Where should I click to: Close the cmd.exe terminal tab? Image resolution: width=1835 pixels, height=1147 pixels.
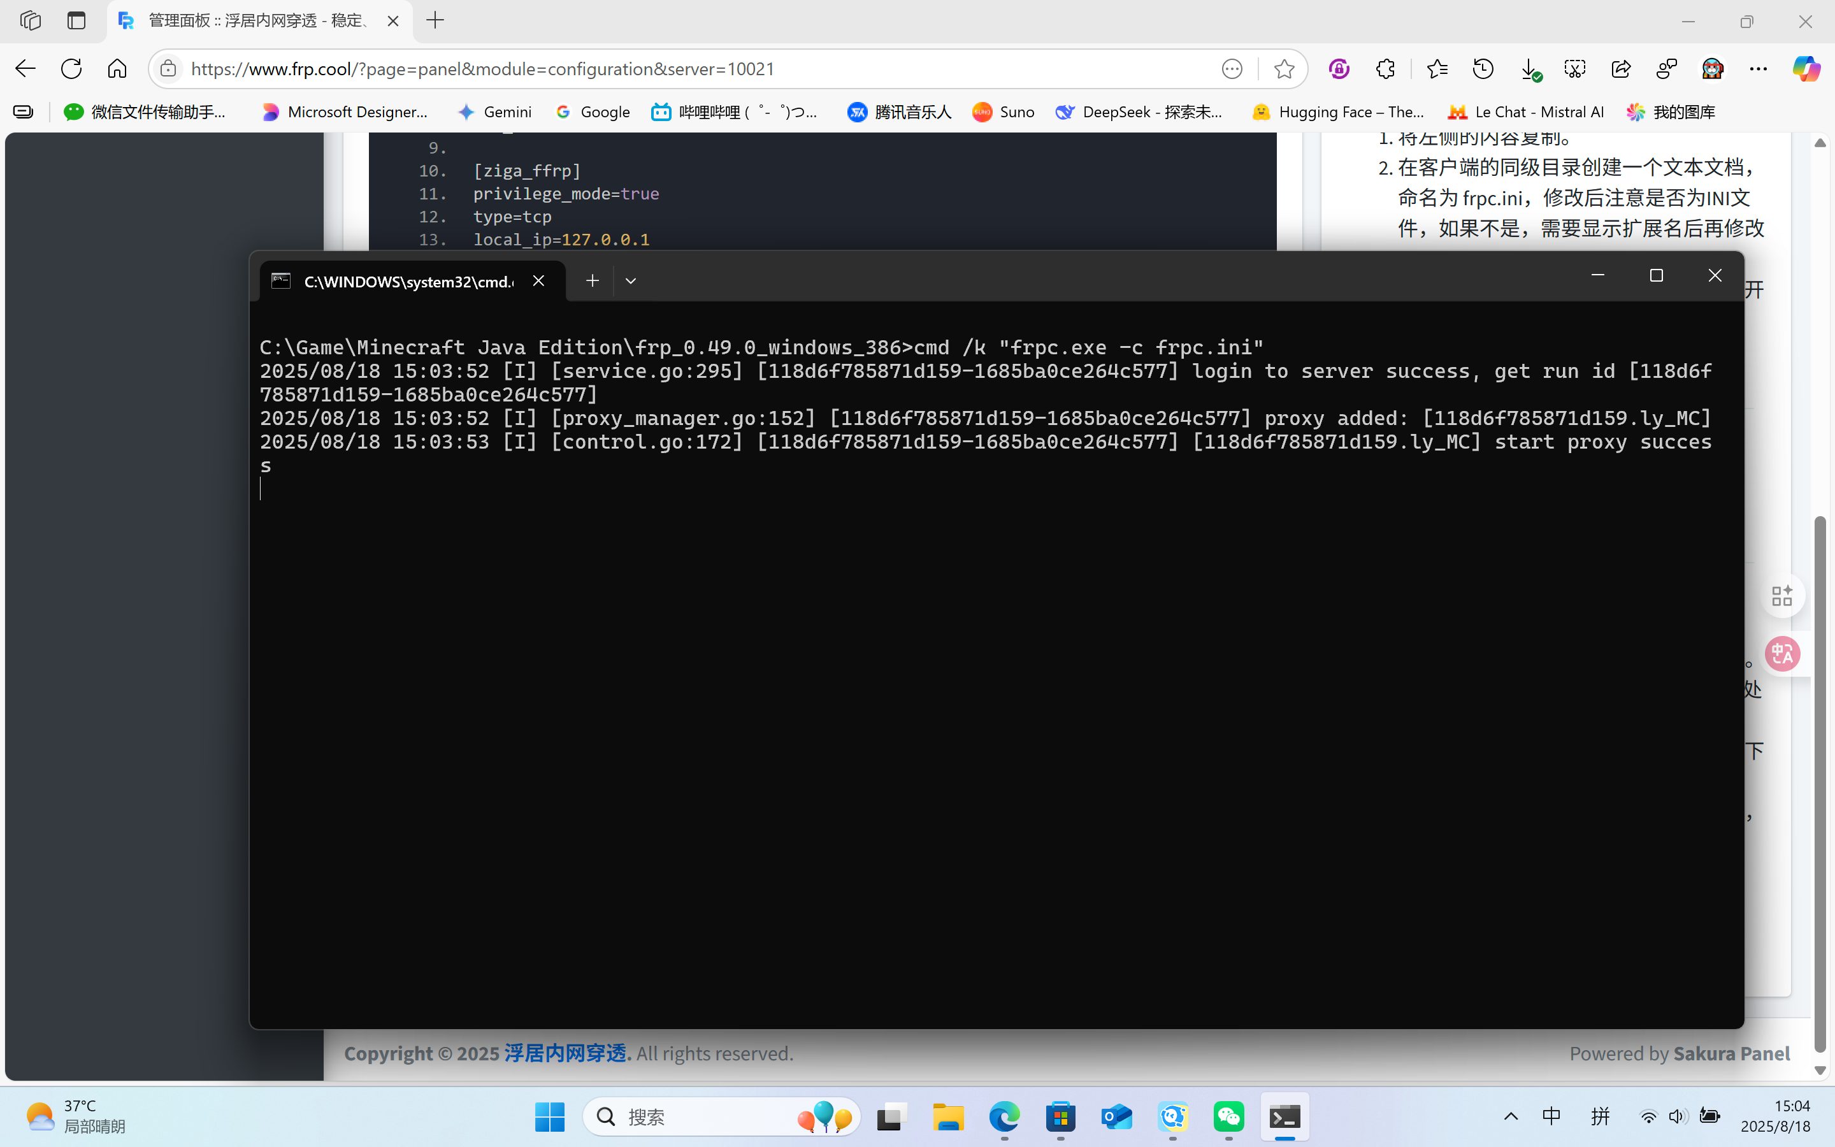pyautogui.click(x=538, y=280)
